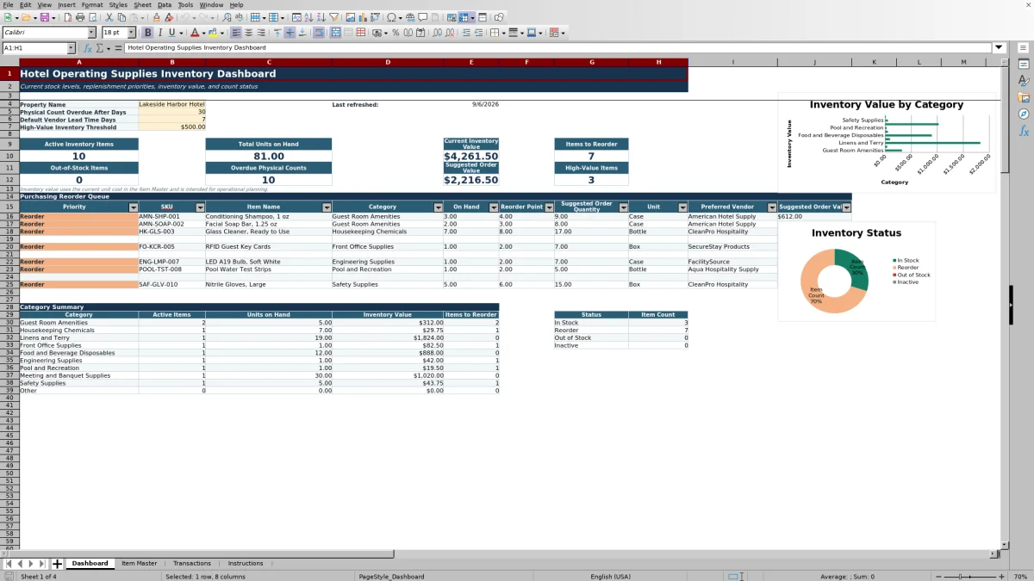The width and height of the screenshot is (1034, 581).
Task: Click the Add new sheet plus icon
Action: pos(57,564)
